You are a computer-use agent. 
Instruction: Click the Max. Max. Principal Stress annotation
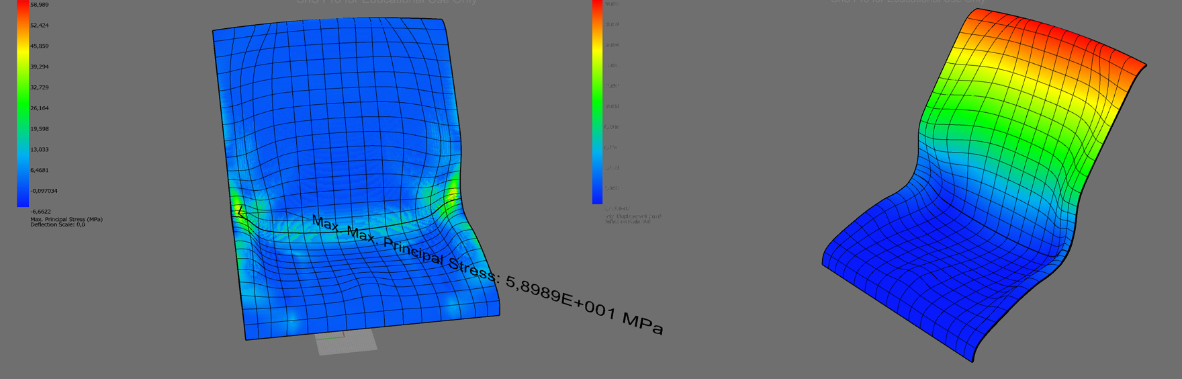click(488, 274)
